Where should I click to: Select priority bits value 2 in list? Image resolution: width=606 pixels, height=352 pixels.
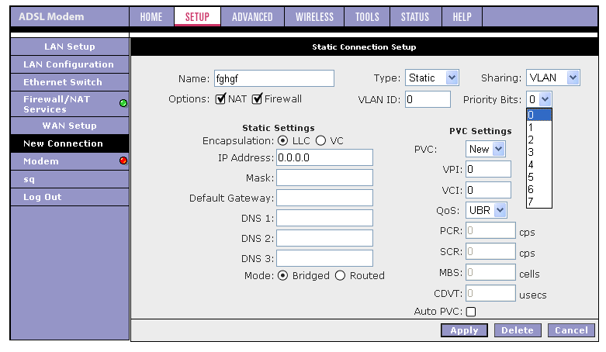(539, 140)
